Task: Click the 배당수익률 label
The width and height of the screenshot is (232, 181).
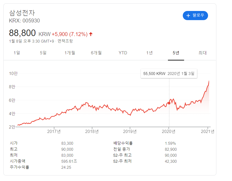Action: pos(123,143)
